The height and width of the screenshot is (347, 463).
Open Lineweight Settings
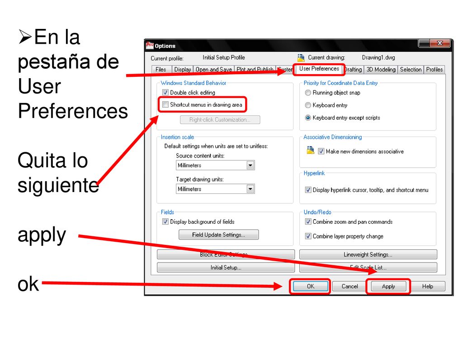[x=368, y=254]
